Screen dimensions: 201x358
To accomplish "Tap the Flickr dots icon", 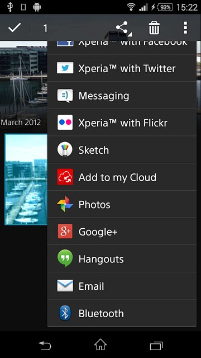I will [x=65, y=123].
